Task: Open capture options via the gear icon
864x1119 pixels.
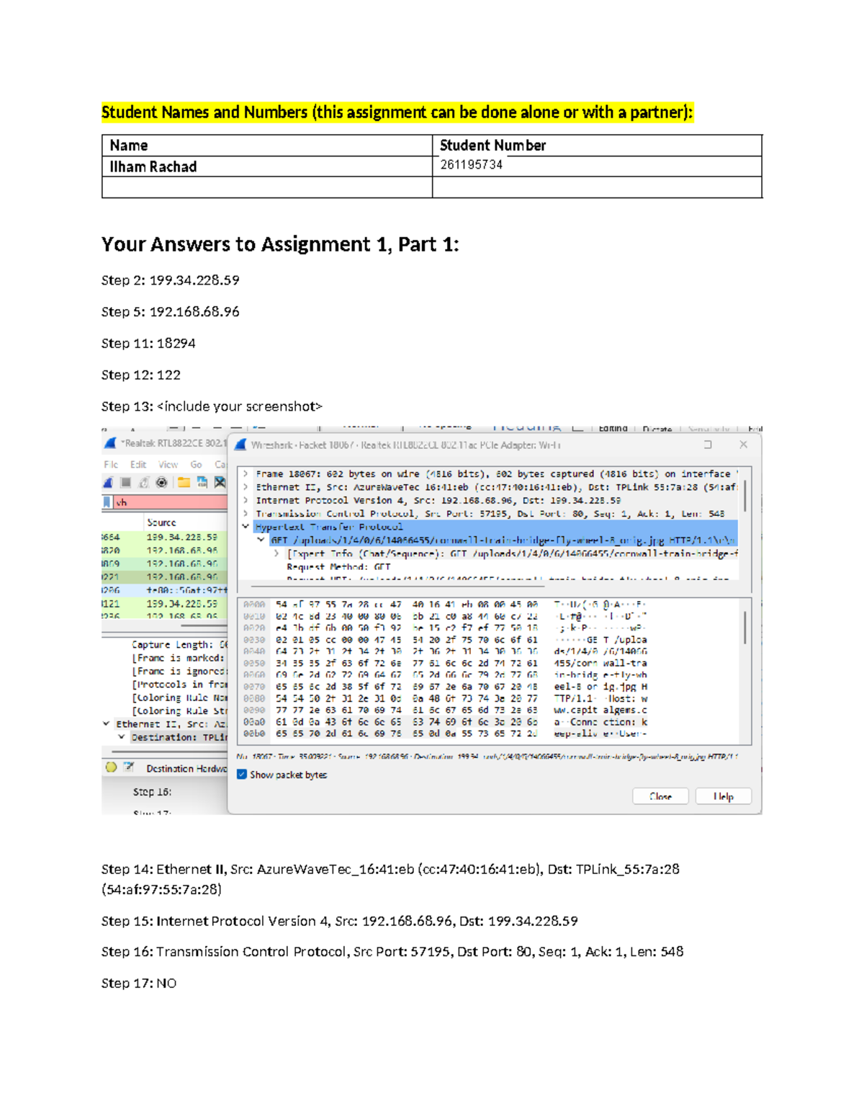Action: [162, 483]
